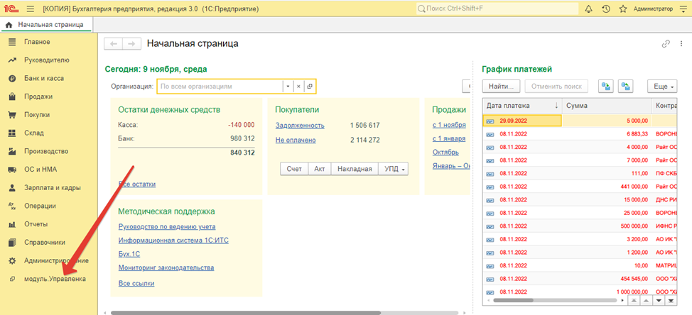Open the settings lines icon beside Администратор
This screenshot has height=315, width=692.
coord(683,9)
